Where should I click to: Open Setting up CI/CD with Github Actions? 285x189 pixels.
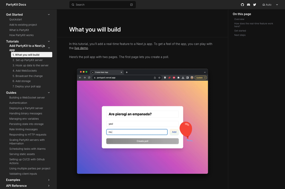[27, 161]
